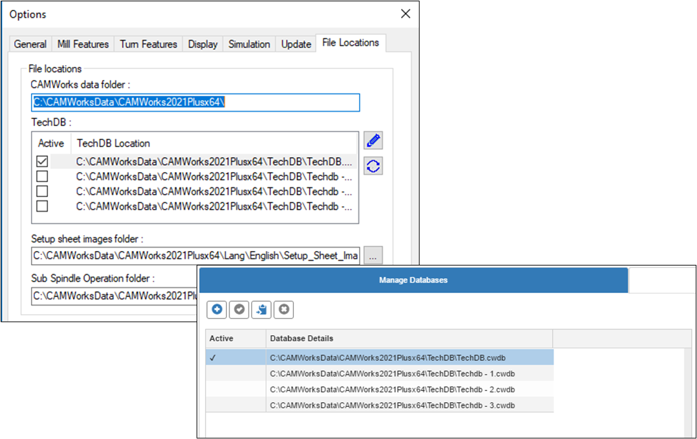697x439 pixels.
Task: Switch to the Update tab
Action: pyautogui.click(x=296, y=44)
